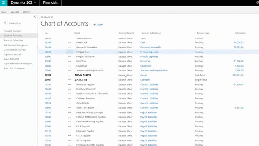
Task: Click the CRONUS US company name
Action: [47, 17]
